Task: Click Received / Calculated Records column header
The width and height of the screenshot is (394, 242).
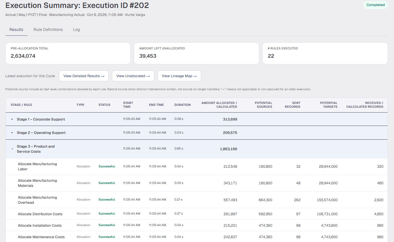Action: point(365,105)
